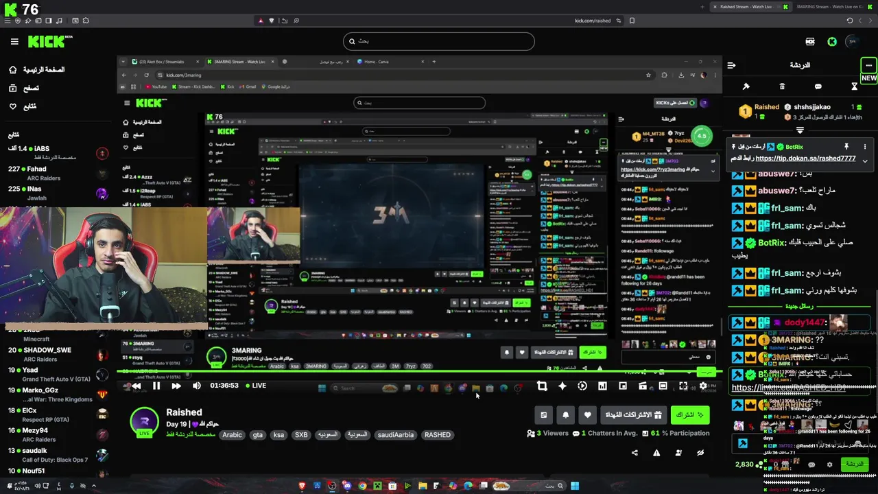Rewind the stream playback

pyautogui.click(x=136, y=386)
